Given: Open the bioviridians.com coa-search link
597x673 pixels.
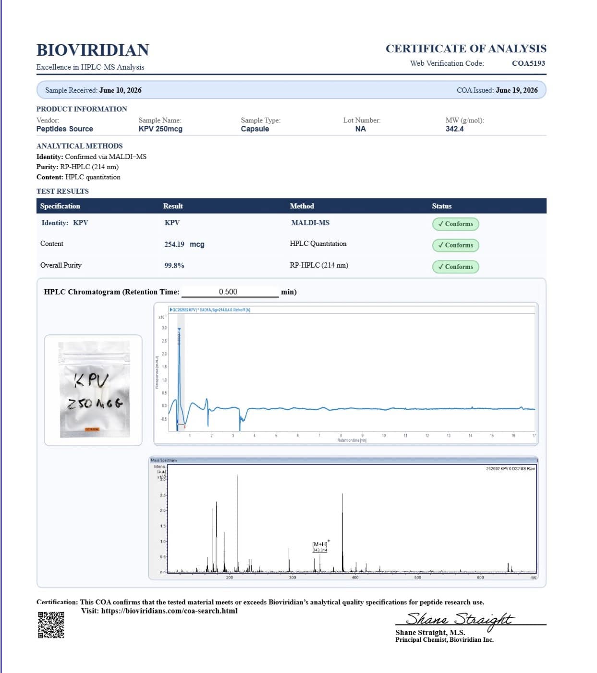Looking at the screenshot, I should click(x=169, y=611).
